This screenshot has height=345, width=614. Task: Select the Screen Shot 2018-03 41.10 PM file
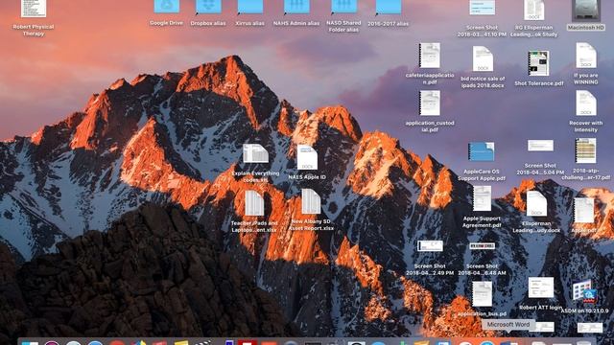482,8
